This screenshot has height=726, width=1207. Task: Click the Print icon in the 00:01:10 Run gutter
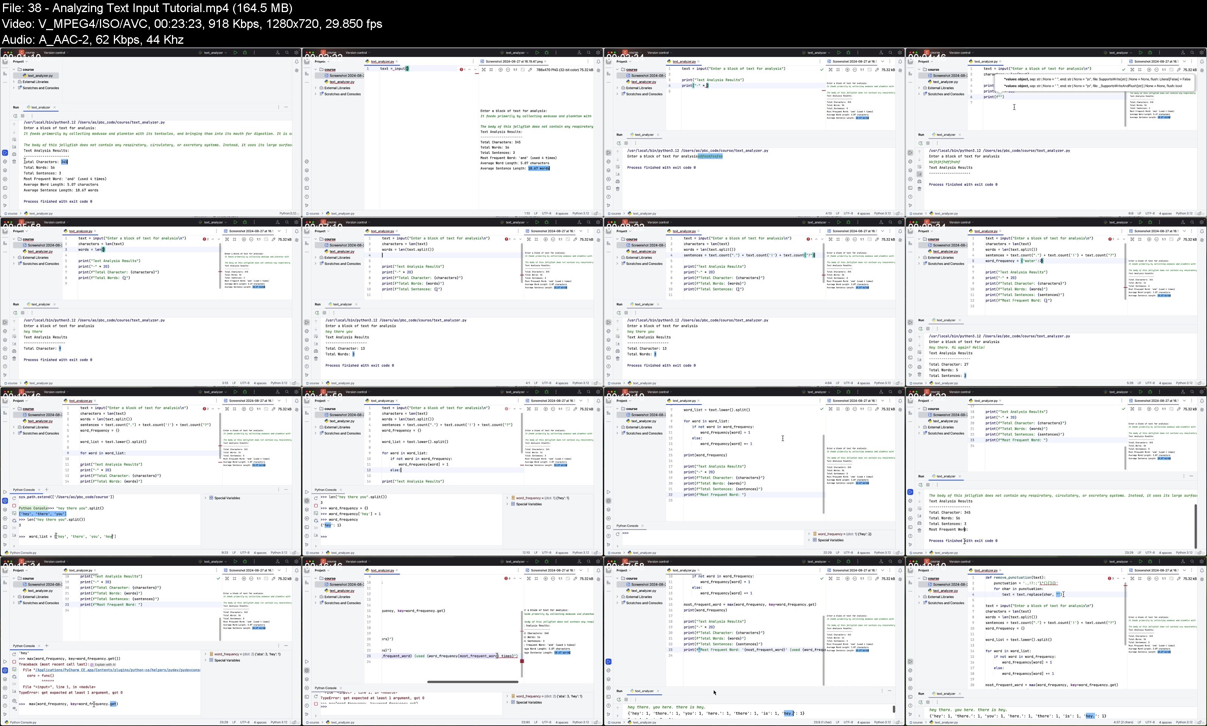[14, 154]
